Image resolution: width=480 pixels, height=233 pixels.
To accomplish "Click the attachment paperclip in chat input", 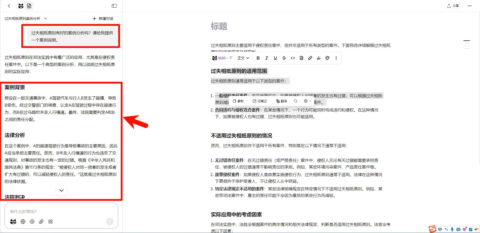I will (x=41, y=222).
